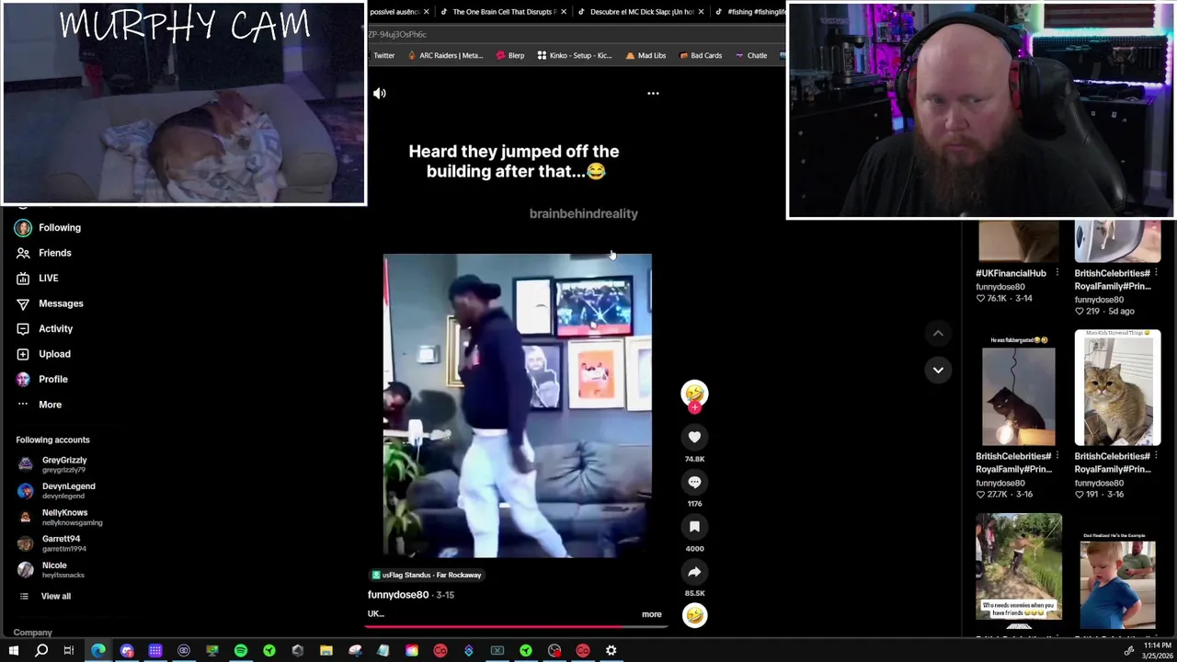Open Nicole heyitssnacks account
The width and height of the screenshot is (1177, 662).
click(x=51, y=570)
